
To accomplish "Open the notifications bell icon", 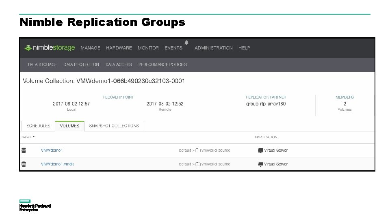I will point(186,43).
